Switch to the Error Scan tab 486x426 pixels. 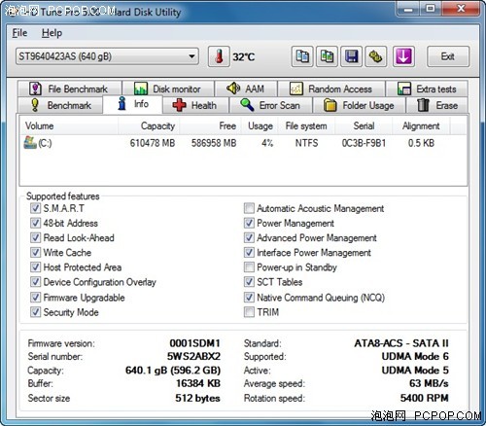click(270, 105)
